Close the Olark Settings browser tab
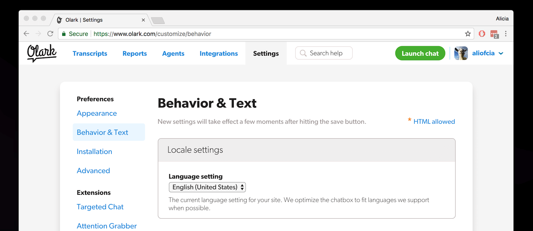Image resolution: width=533 pixels, height=231 pixels. tap(143, 20)
